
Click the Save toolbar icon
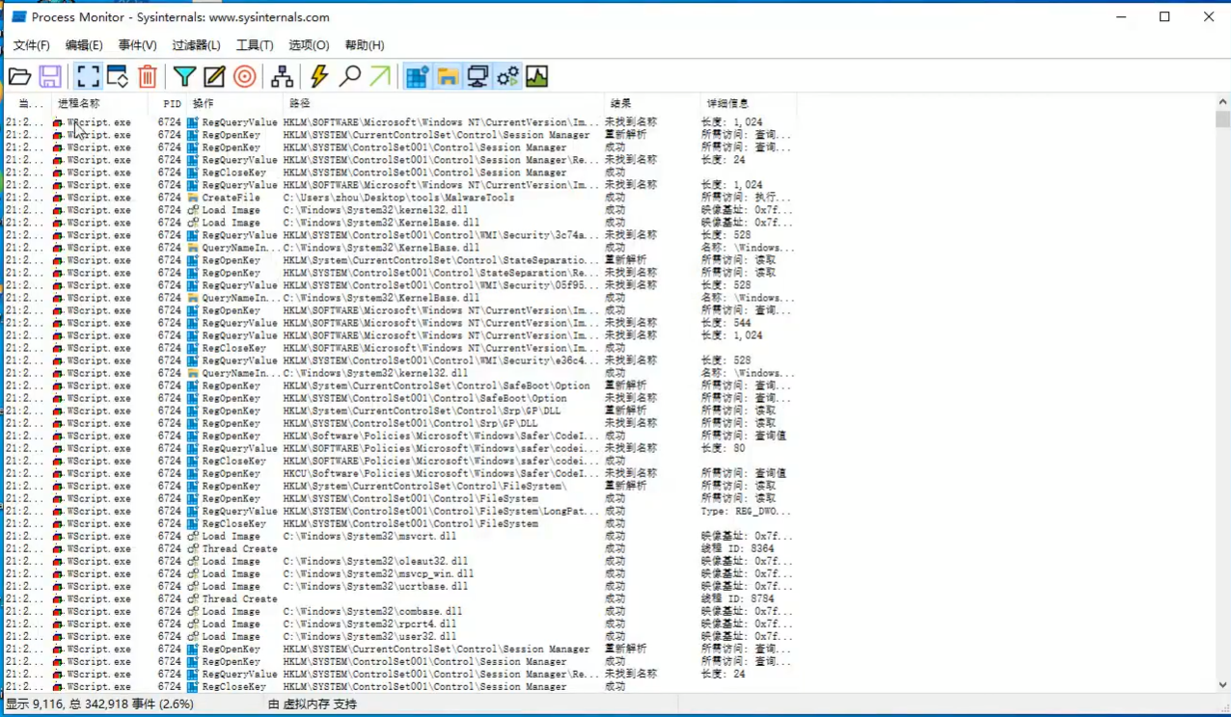(x=50, y=76)
